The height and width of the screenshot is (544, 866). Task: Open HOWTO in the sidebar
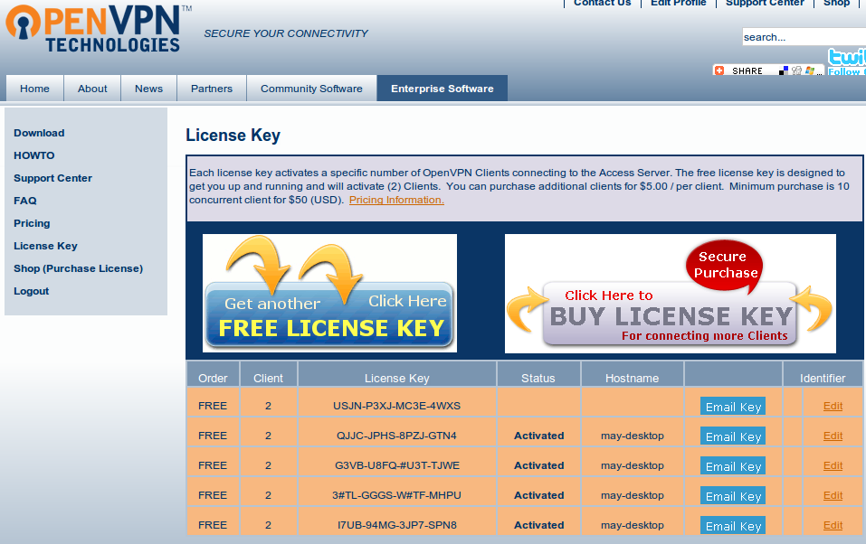click(x=34, y=155)
